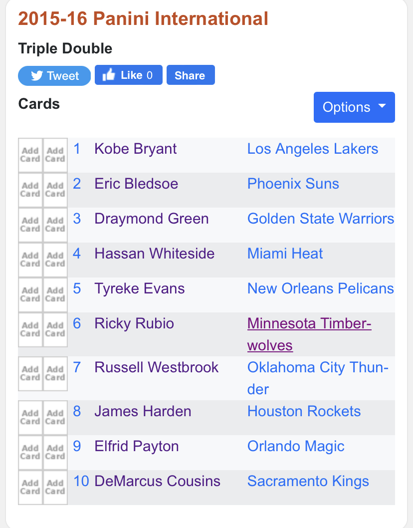Click the second Add Card thumbnail for Eric Bledsoe
This screenshot has height=528, width=413.
pos(55,190)
